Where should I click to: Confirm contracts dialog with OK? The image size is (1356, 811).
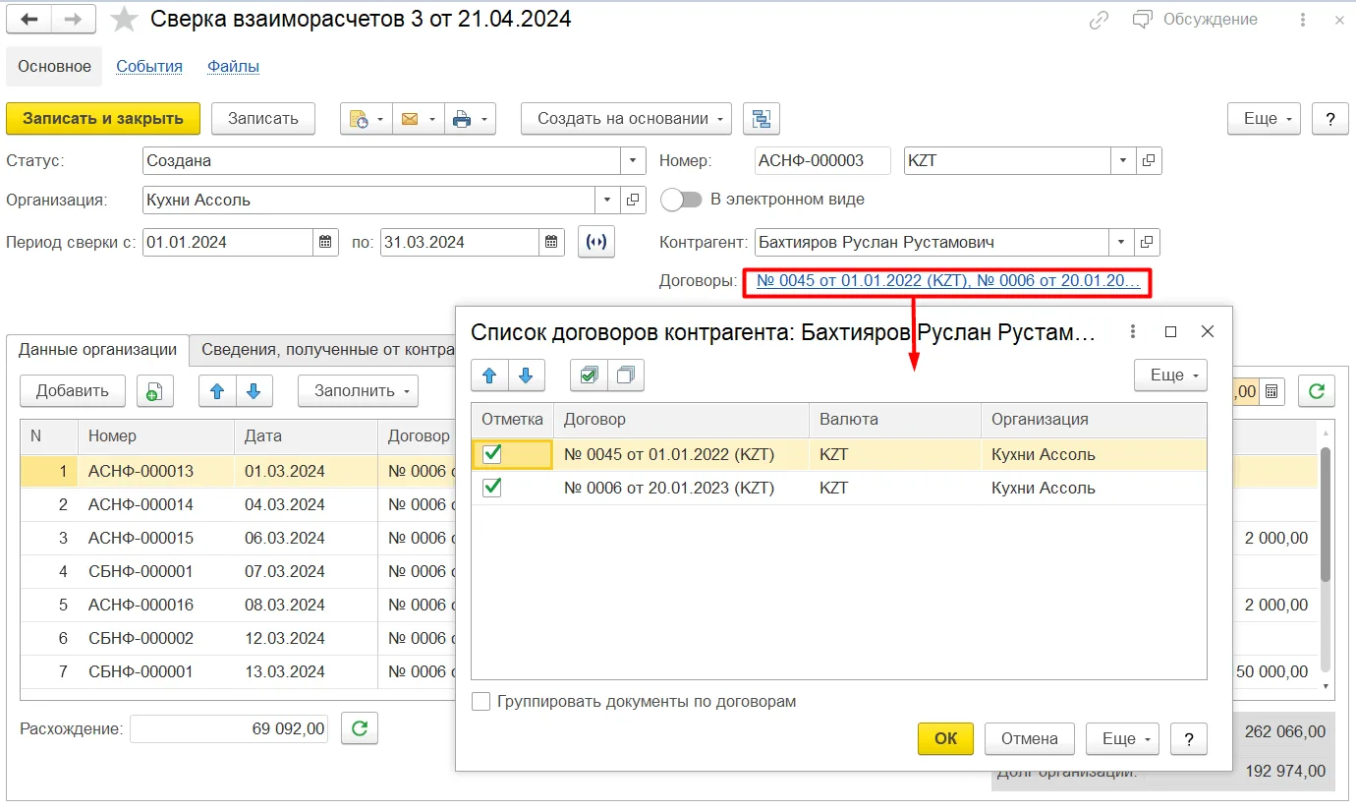pos(945,738)
